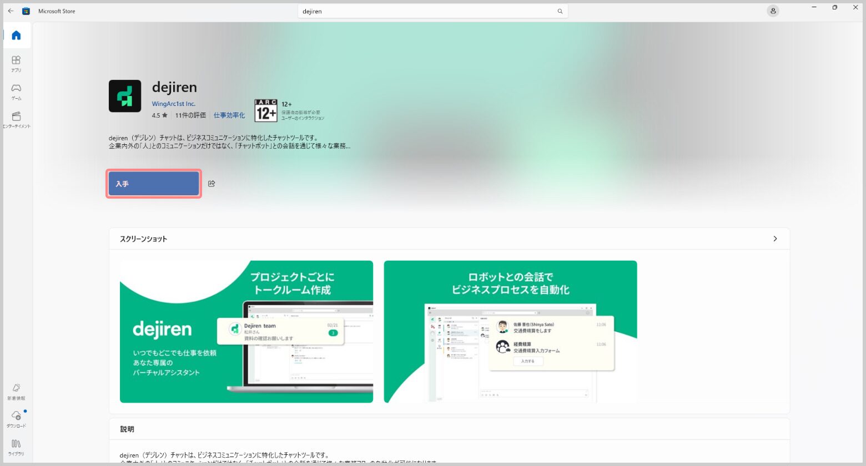Open the robot conversation screenshot thumbnail

[510, 331]
